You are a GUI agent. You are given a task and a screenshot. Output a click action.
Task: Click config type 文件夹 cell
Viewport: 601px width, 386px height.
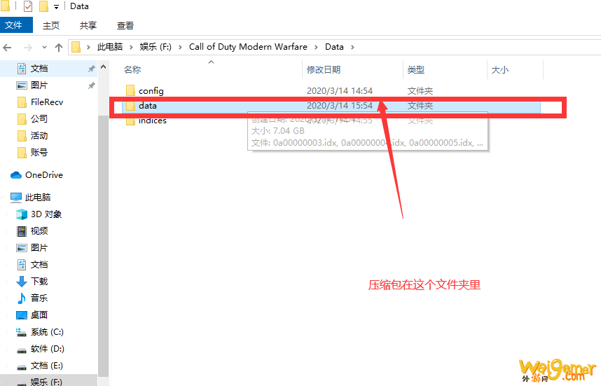pos(420,91)
